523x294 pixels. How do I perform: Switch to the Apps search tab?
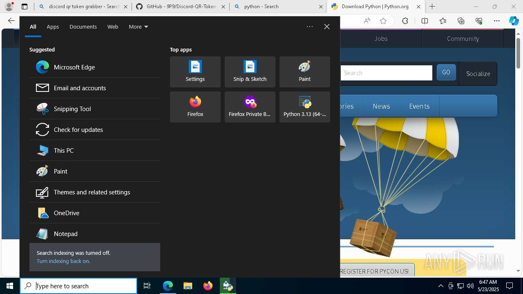[x=53, y=27]
